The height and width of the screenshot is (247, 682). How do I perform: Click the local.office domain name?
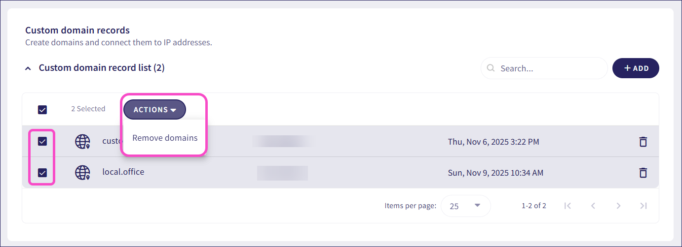coord(123,172)
